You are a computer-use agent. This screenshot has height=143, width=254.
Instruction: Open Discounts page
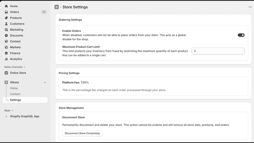click(17, 36)
